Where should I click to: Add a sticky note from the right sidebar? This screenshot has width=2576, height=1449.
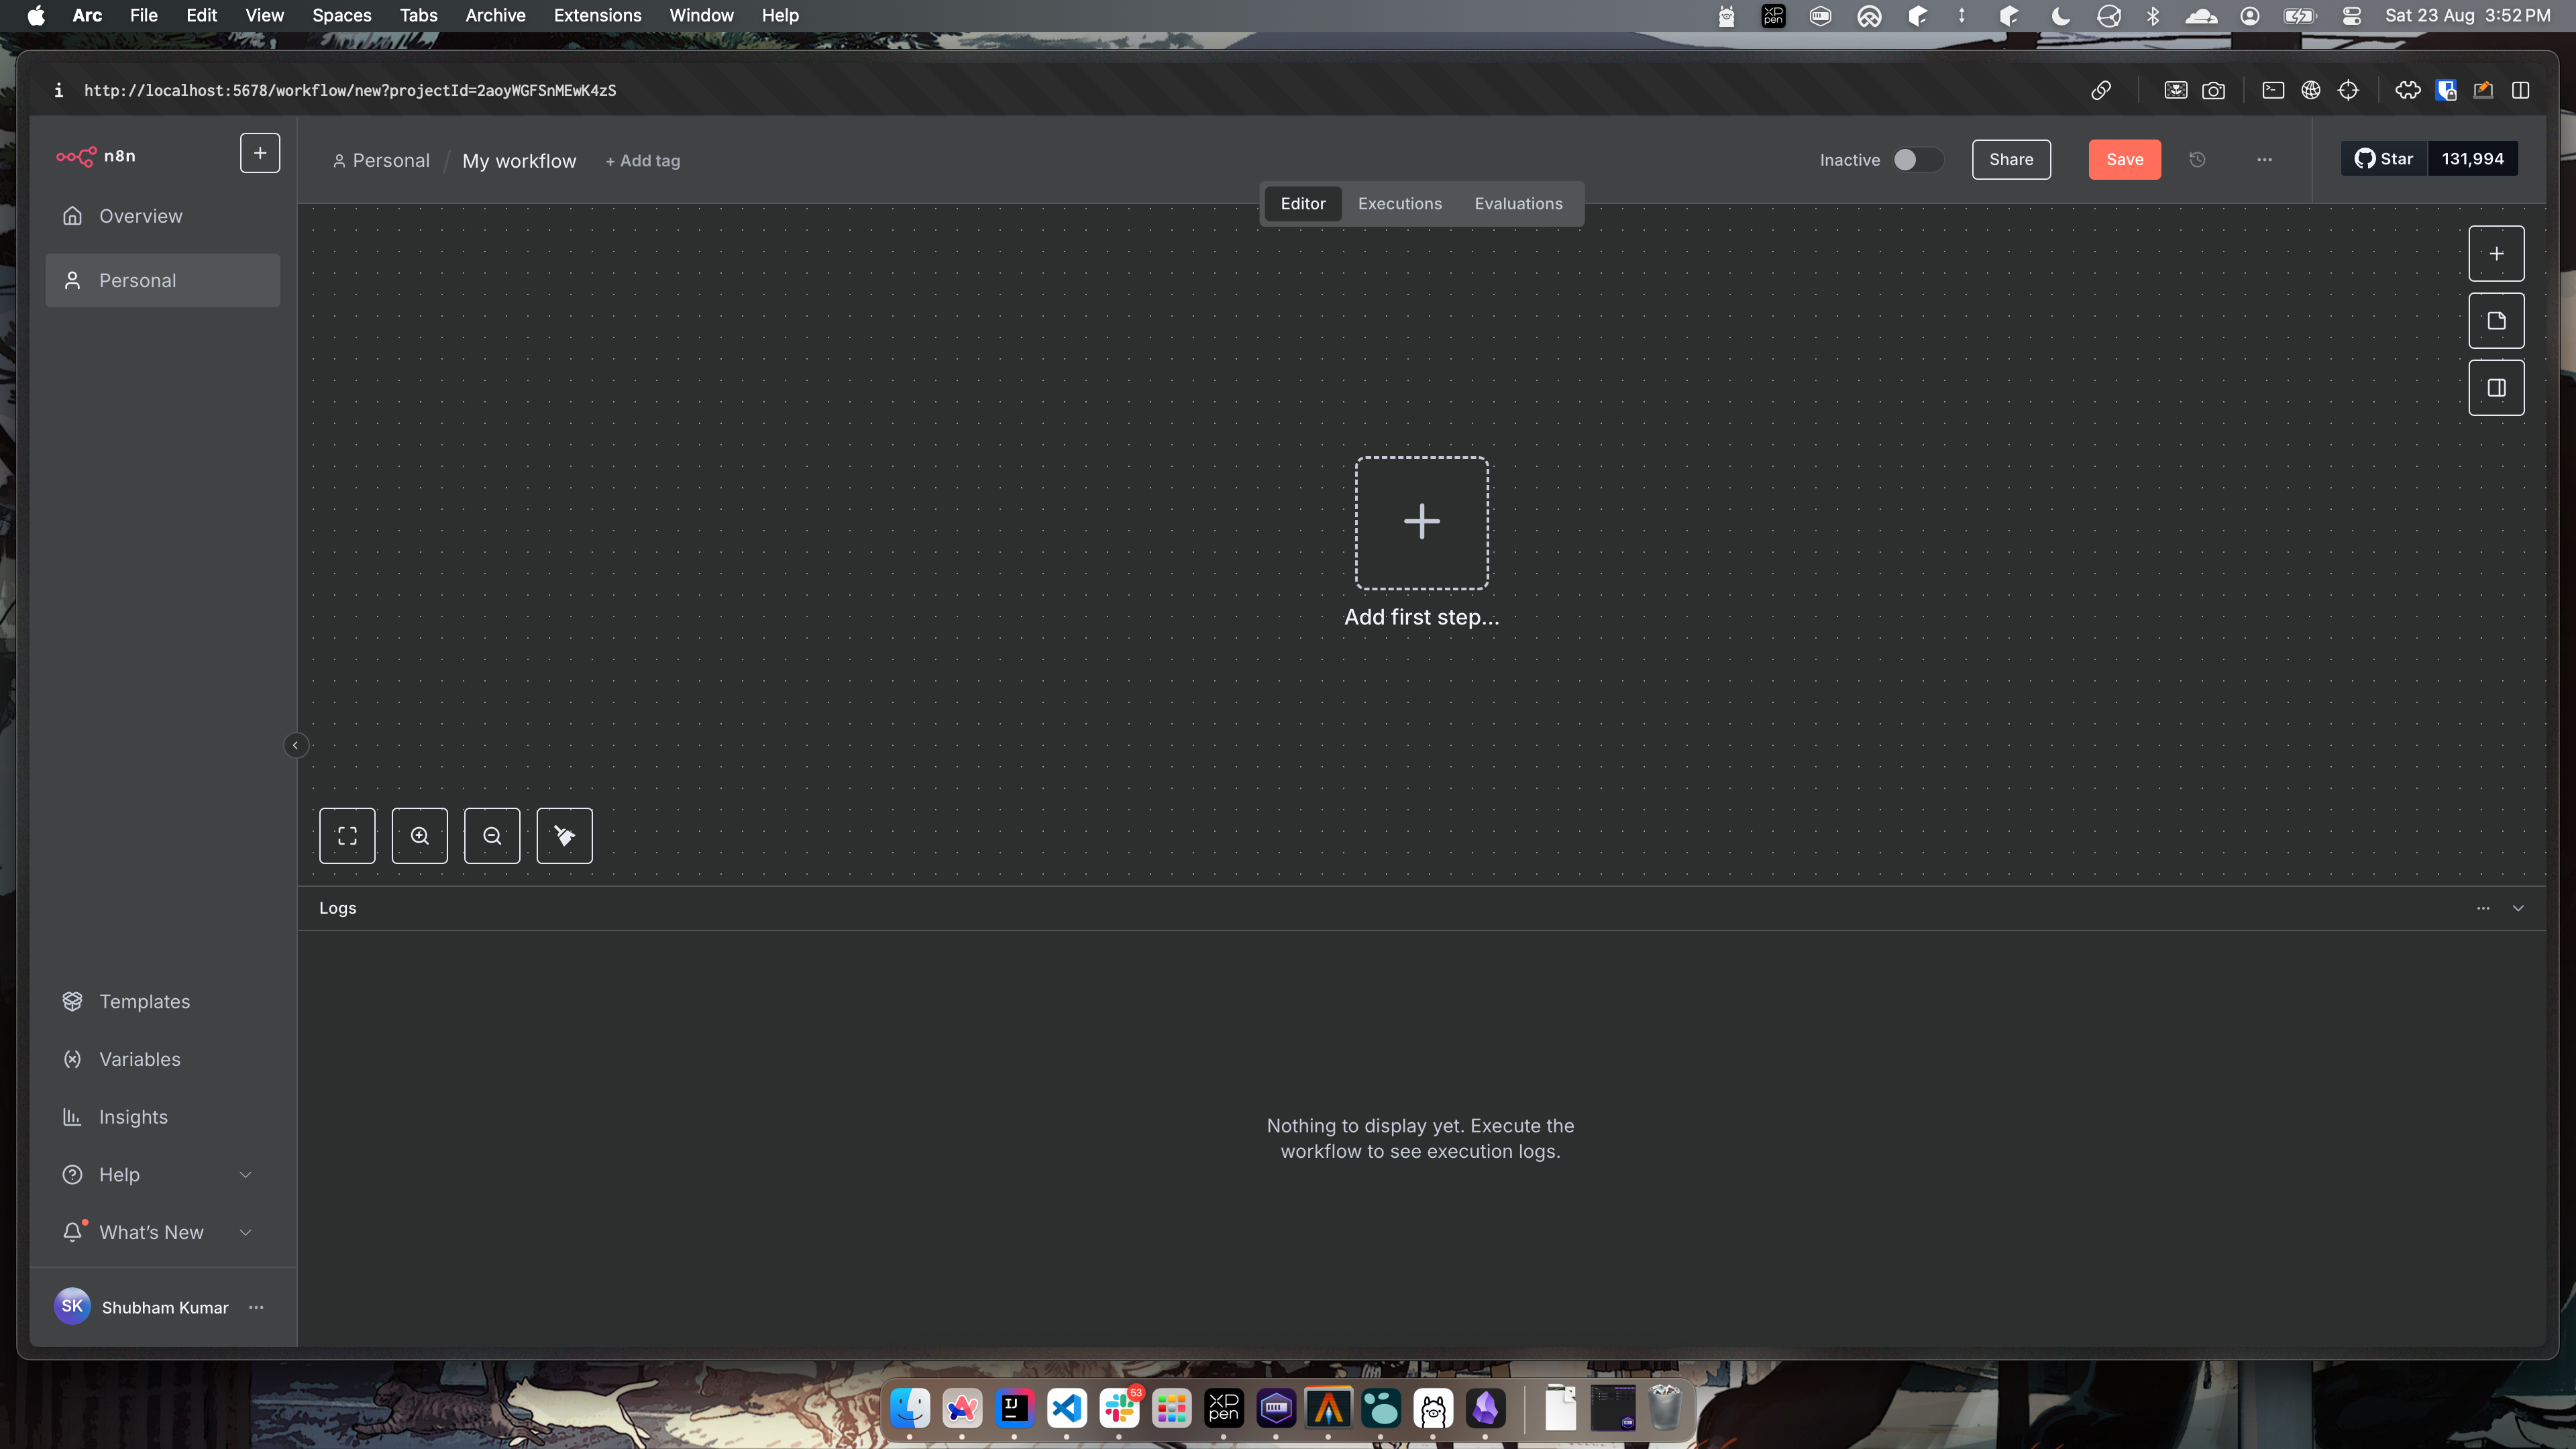tap(2496, 320)
